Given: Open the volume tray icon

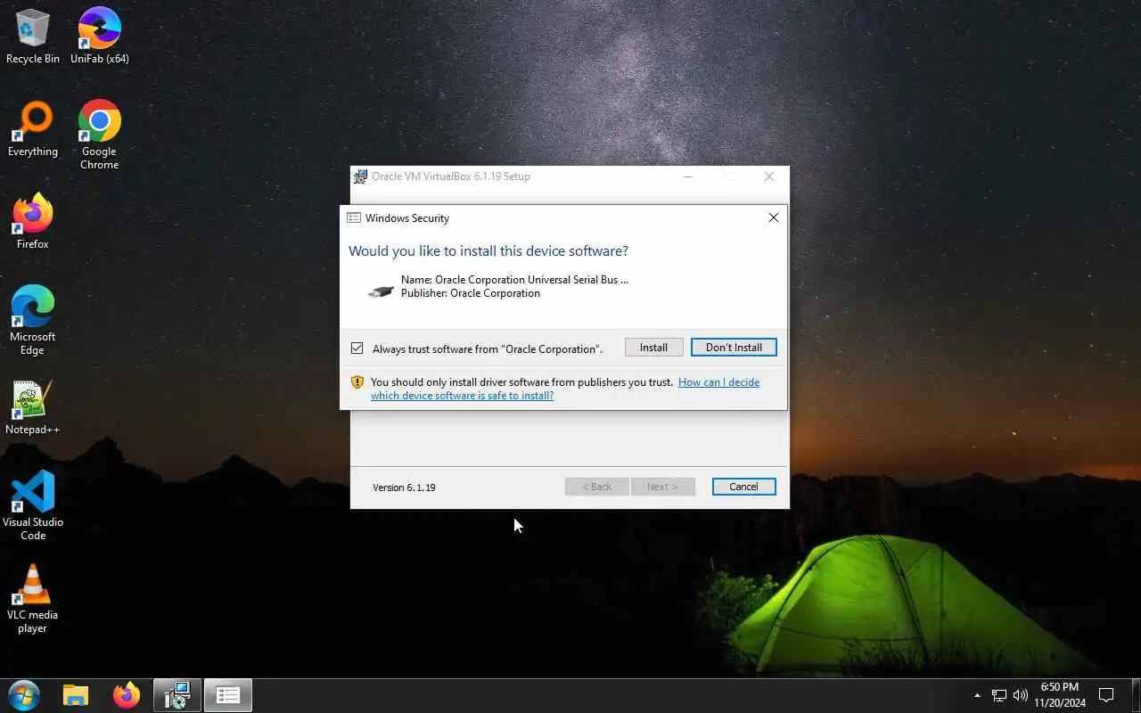Looking at the screenshot, I should click(1021, 695).
